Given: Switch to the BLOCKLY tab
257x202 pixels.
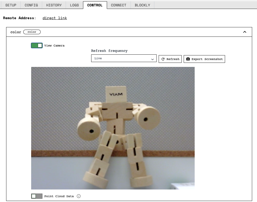Looking at the screenshot, I should click(x=142, y=5).
